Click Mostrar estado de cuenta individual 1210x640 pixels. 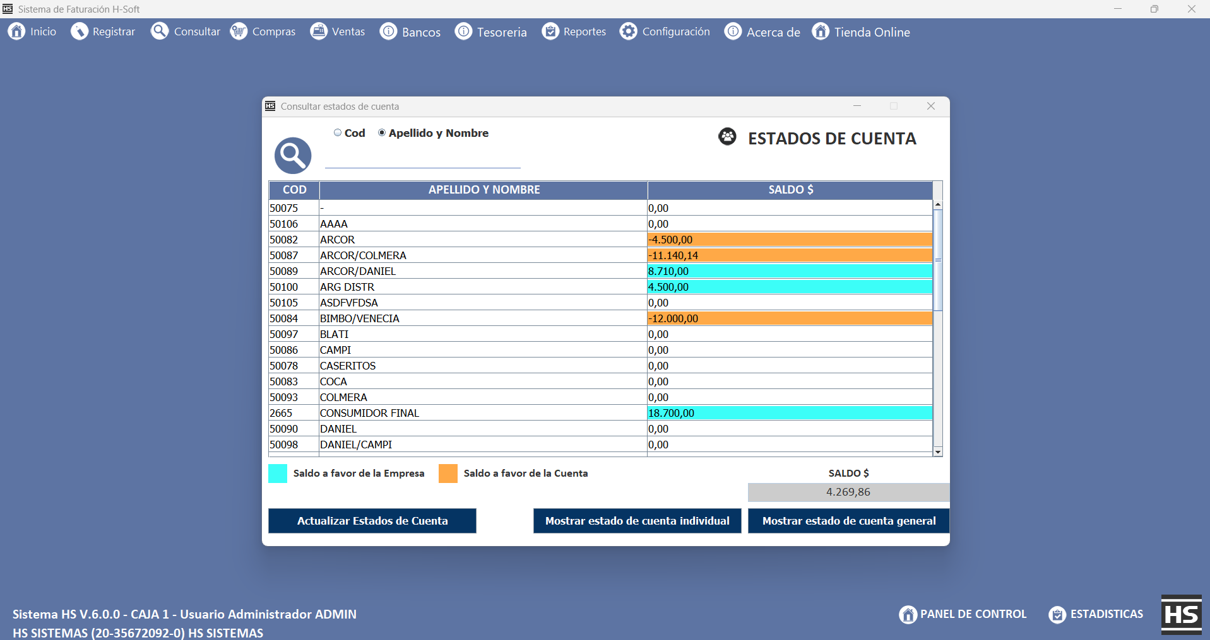coord(638,521)
